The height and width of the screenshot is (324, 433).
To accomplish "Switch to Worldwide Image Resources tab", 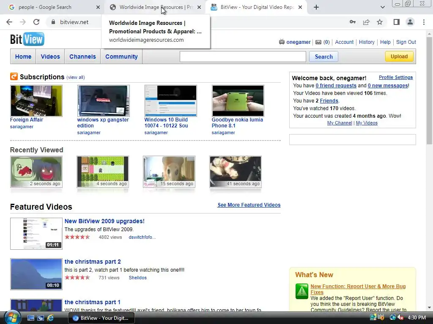I will coord(155,7).
